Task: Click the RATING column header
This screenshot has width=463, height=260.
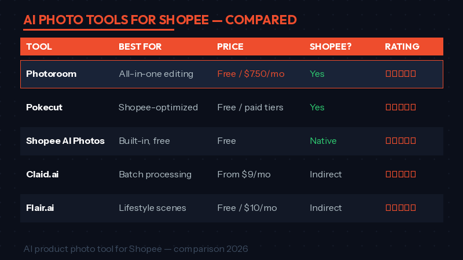Action: [x=402, y=47]
